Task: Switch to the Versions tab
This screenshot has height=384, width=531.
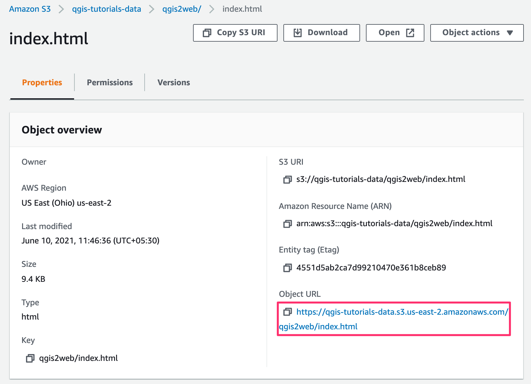Action: tap(174, 83)
